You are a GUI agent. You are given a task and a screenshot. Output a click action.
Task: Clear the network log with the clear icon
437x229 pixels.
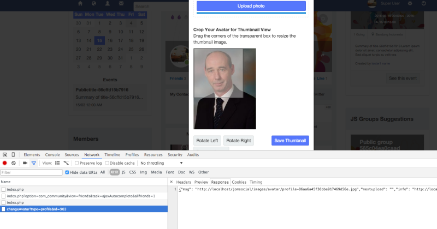point(14,163)
